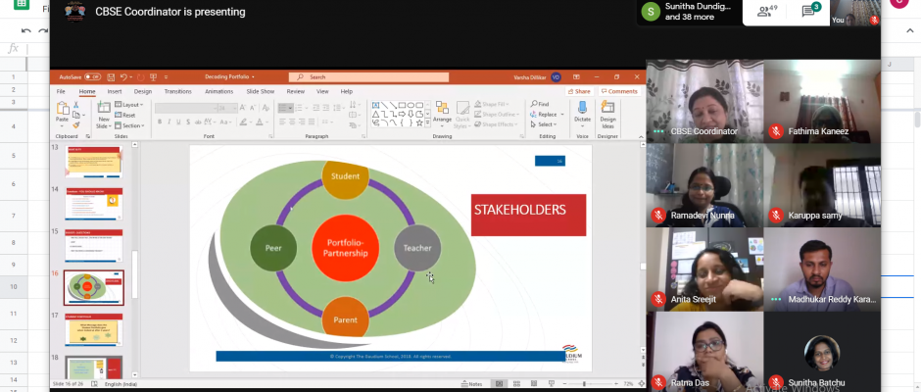
Task: Click the Center alignment icon
Action: (x=292, y=122)
